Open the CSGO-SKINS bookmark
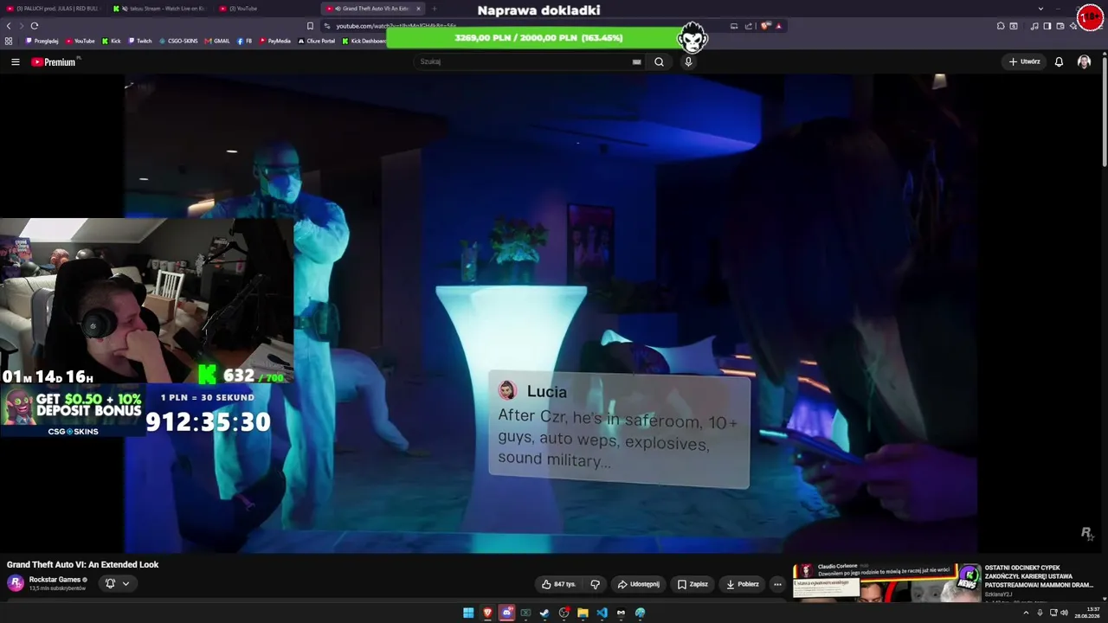The height and width of the screenshot is (623, 1108). pos(179,41)
